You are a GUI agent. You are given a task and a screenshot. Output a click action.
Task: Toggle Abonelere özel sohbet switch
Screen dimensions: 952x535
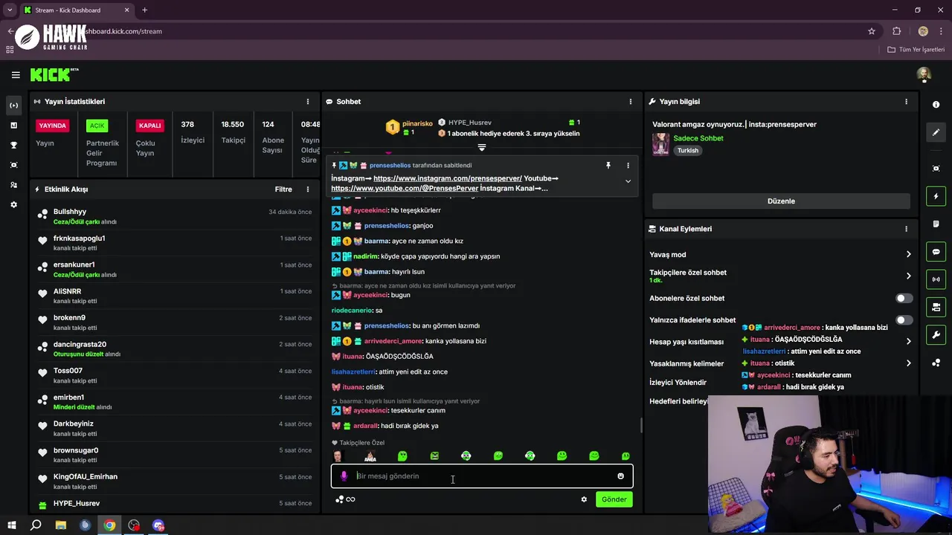coord(904,298)
